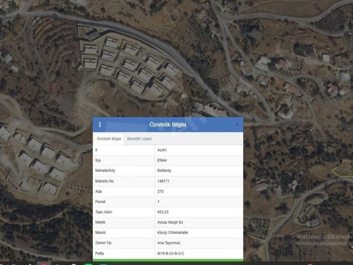The height and width of the screenshot is (265, 353).
Task: Select the Pafta value 'M19-B-23-B-3-C'
Action: (x=170, y=253)
